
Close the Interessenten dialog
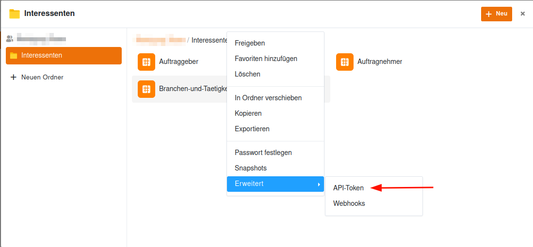click(523, 14)
